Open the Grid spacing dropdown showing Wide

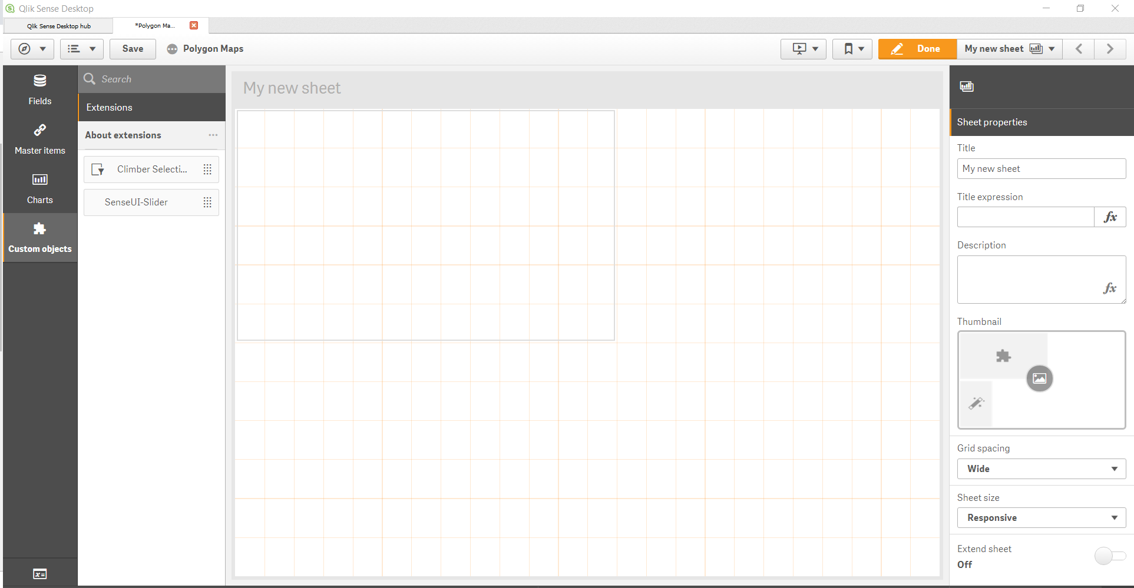pos(1041,469)
